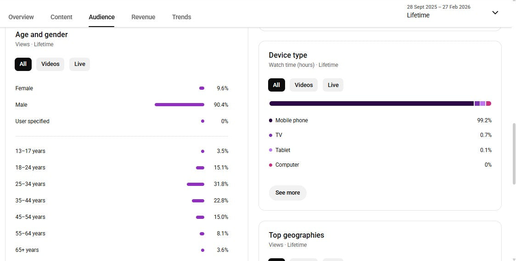The image size is (516, 261).
Task: Filter Age and gender by Videos
Action: point(50,64)
